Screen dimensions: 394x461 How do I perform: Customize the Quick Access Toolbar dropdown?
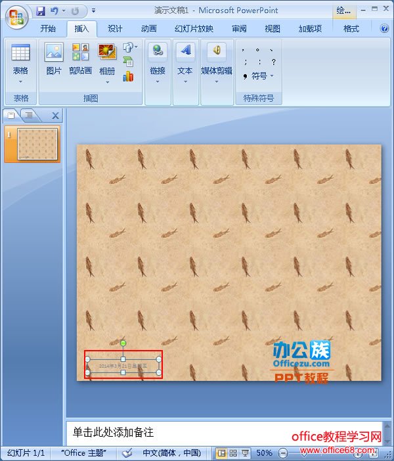pyautogui.click(x=93, y=11)
